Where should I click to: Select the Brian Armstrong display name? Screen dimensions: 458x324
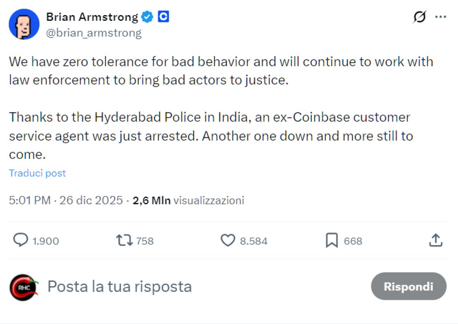(92, 17)
